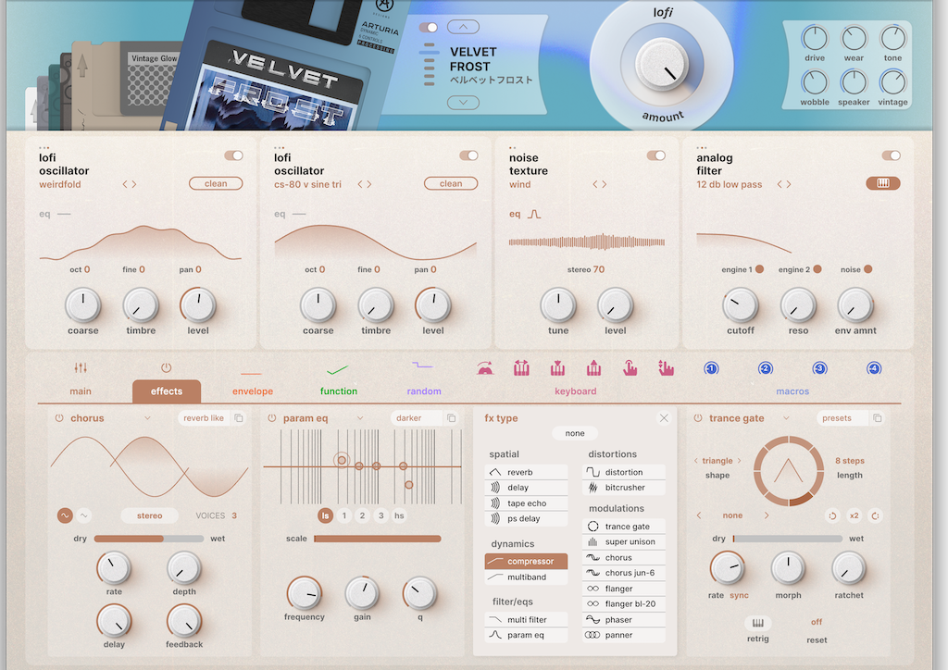This screenshot has height=670, width=948.
Task: Toggle chorus power button
Action: point(59,418)
